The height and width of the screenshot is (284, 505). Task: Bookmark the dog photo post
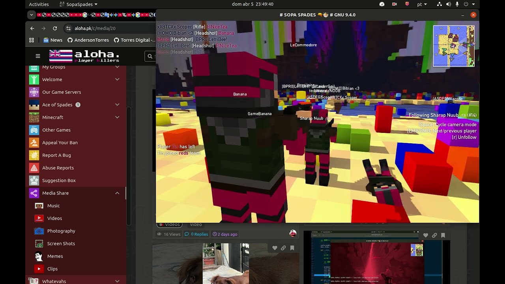pos(292,248)
